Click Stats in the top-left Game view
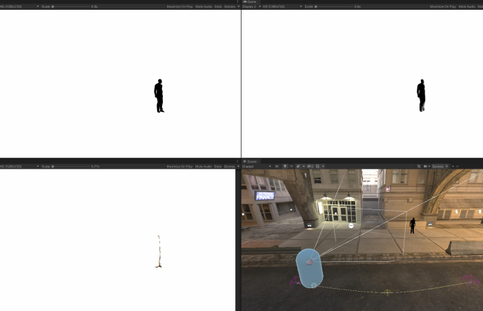 click(x=218, y=6)
